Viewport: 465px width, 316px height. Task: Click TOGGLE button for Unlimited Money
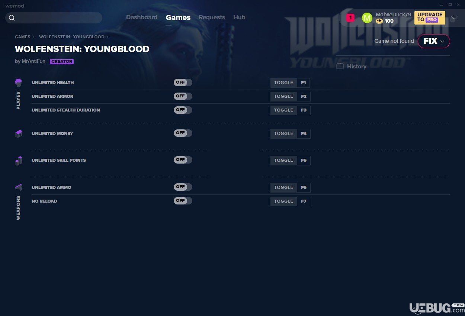point(284,133)
